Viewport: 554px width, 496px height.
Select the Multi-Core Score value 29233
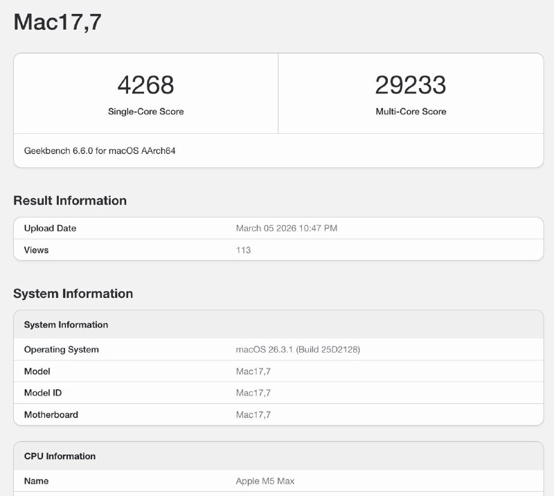(412, 85)
